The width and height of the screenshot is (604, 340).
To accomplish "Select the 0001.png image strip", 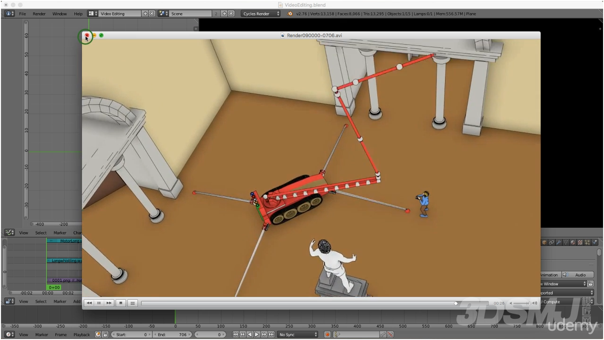I will [x=65, y=280].
